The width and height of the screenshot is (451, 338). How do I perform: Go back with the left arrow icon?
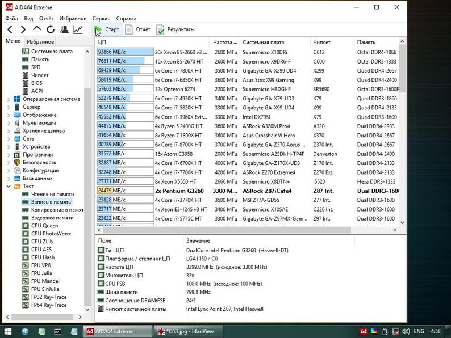10,29
